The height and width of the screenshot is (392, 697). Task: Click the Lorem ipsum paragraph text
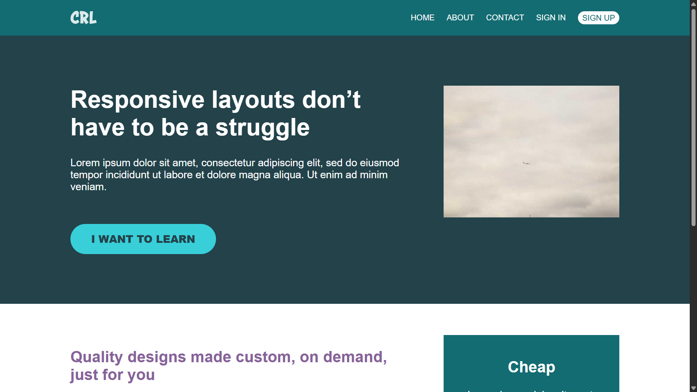coord(235,175)
